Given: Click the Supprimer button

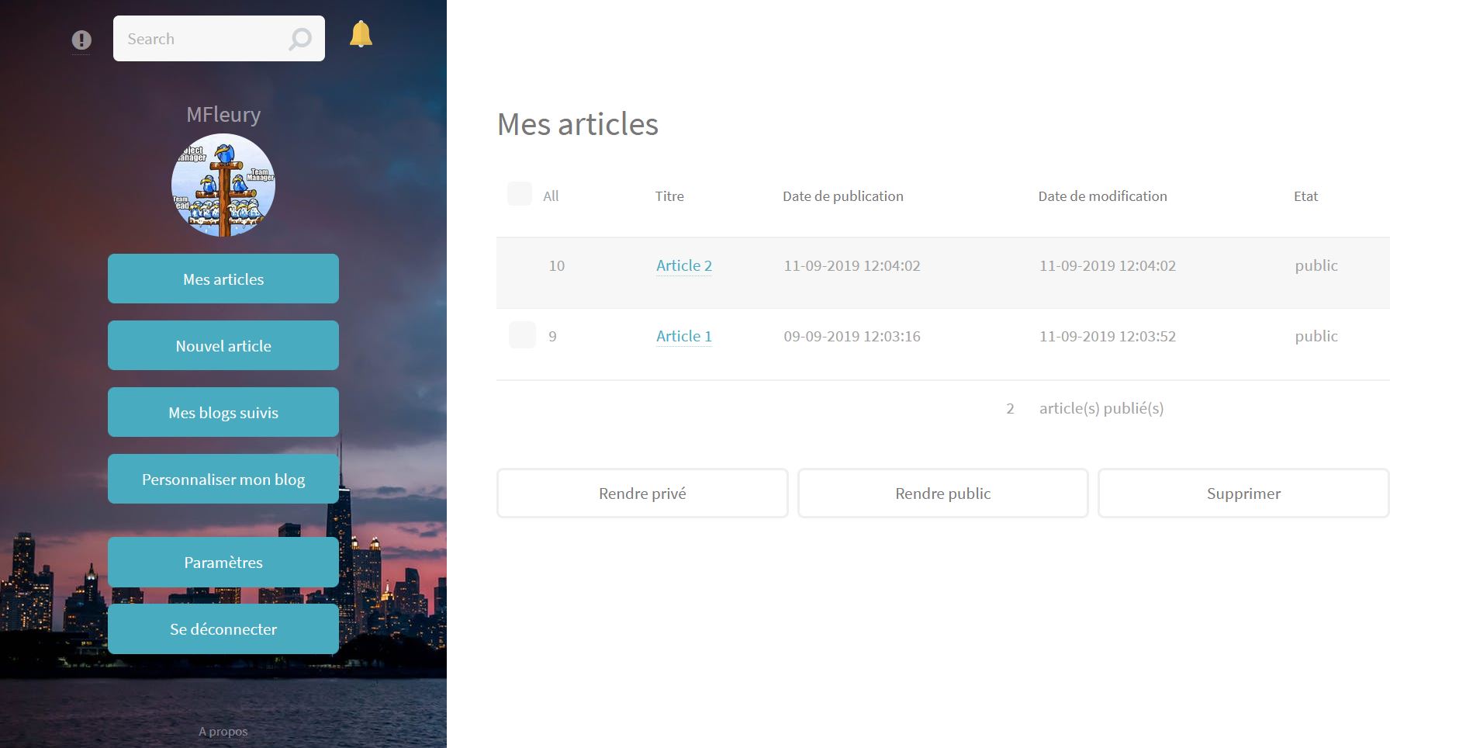Looking at the screenshot, I should point(1243,493).
